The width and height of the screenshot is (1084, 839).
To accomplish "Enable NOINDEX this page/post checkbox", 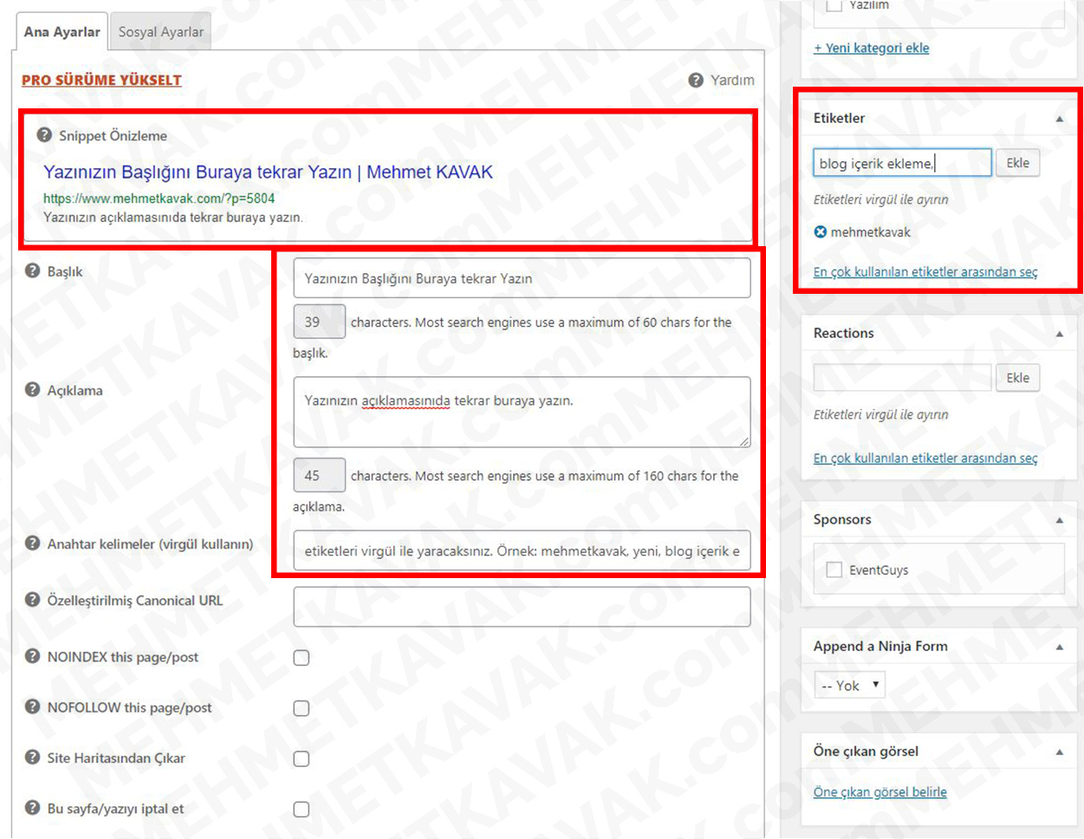I will tap(302, 658).
